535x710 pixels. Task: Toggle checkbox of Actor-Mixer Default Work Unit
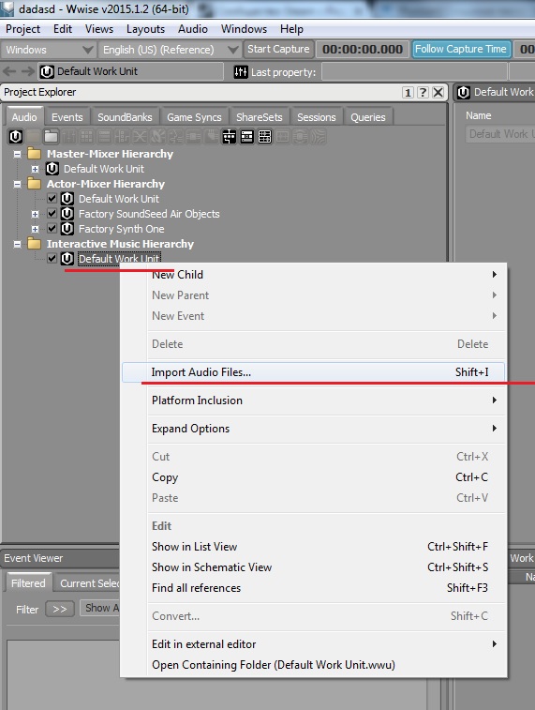pyautogui.click(x=52, y=198)
